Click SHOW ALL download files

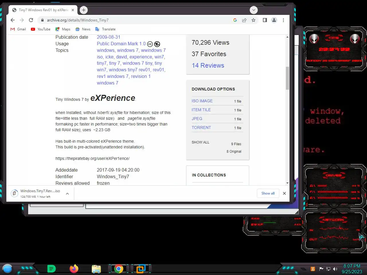coord(200,142)
